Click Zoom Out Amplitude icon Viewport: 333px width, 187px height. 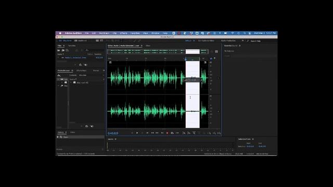pos(189,133)
